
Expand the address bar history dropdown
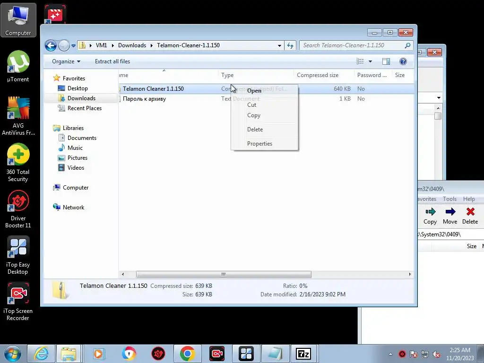pyautogui.click(x=279, y=45)
